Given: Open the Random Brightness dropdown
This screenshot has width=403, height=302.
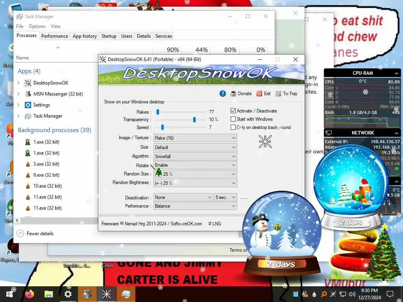Looking at the screenshot, I should point(195,183).
